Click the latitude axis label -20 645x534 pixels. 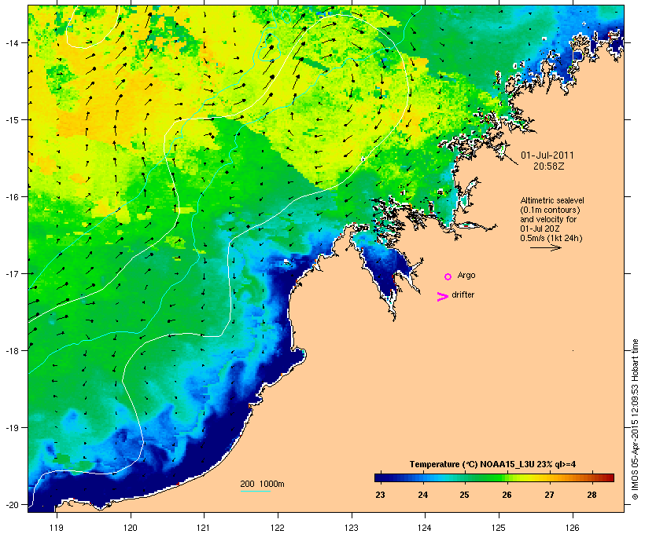pyautogui.click(x=12, y=504)
